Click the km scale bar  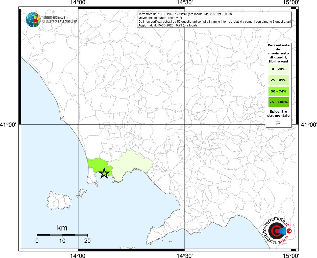coord(62,235)
